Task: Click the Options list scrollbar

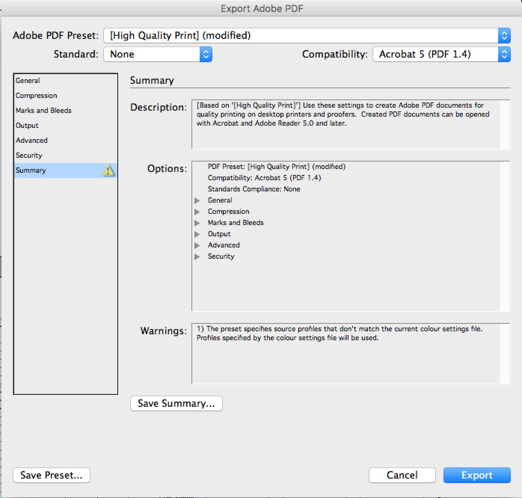Action: tap(505, 236)
